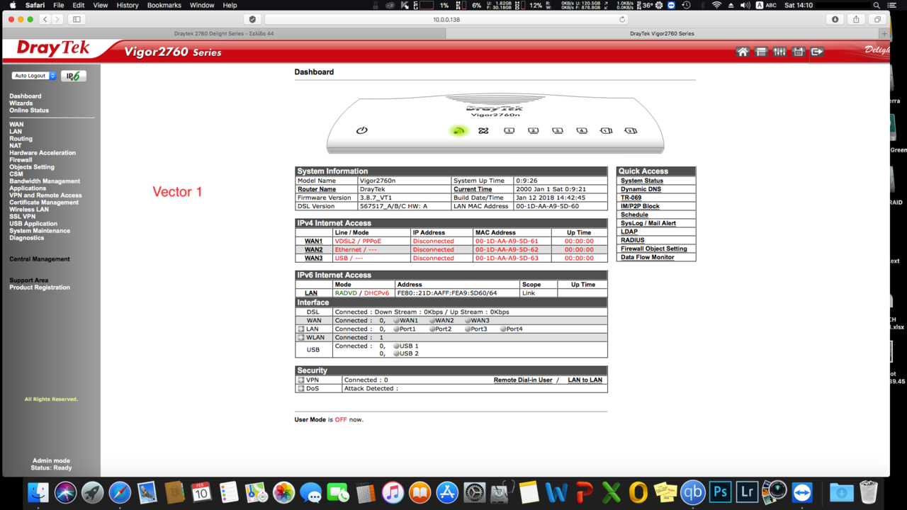
Task: Click LAN port 4 icon on router image
Action: pyautogui.click(x=582, y=130)
